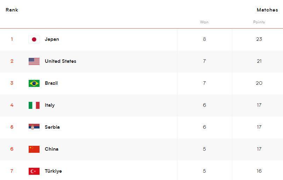Click the Brazil flag icon

[34, 83]
